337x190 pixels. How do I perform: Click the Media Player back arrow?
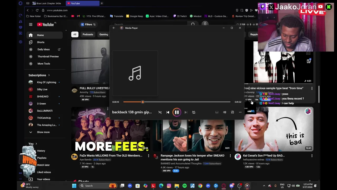click(114, 28)
